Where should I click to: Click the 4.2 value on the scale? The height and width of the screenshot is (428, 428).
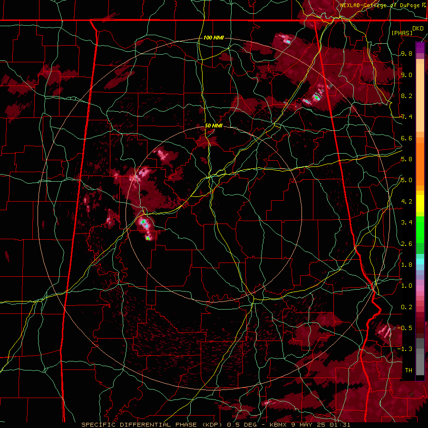[x=407, y=202]
